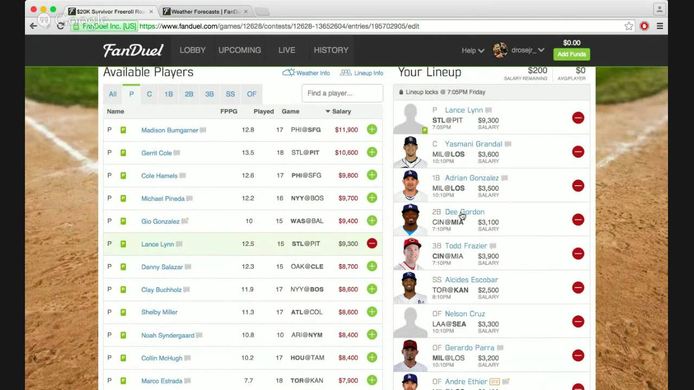Image resolution: width=694 pixels, height=390 pixels.
Task: Open LOBBY navigation item
Action: point(192,50)
